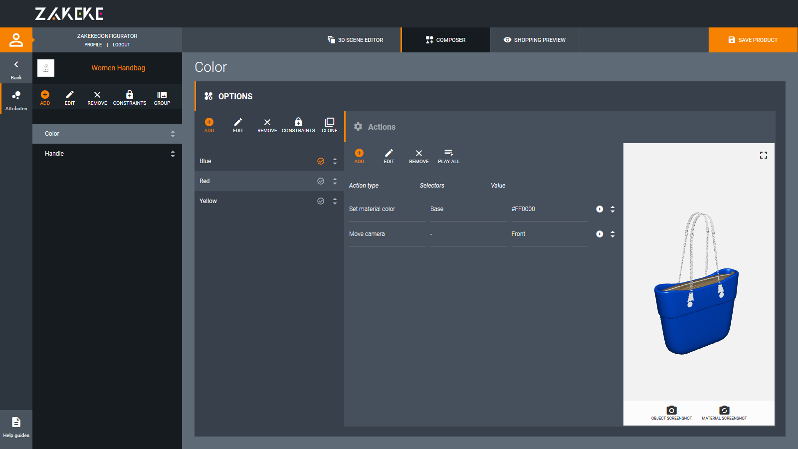Image resolution: width=798 pixels, height=449 pixels.
Task: Click the Save Product button
Action: tap(753, 40)
